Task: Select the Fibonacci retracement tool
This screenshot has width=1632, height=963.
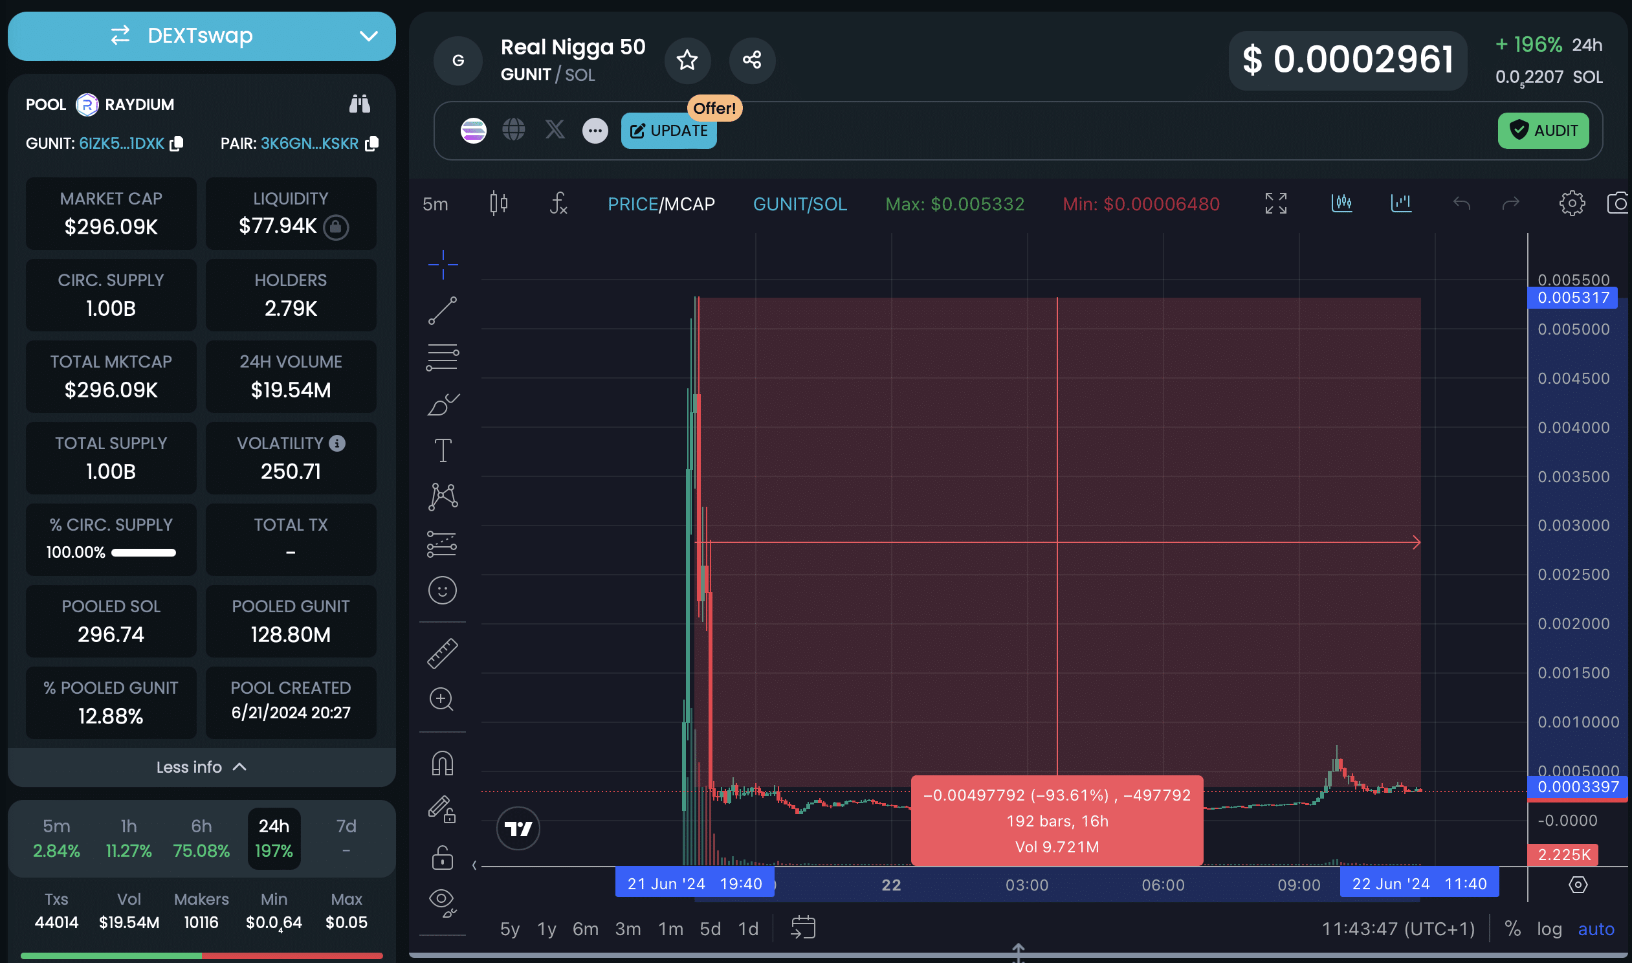Action: [x=443, y=357]
